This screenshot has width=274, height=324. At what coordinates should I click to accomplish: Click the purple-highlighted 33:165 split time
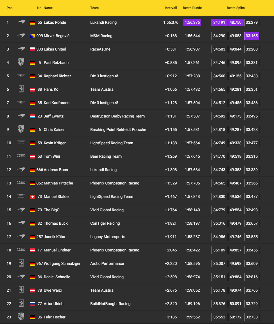click(252, 36)
